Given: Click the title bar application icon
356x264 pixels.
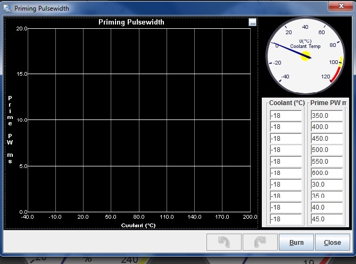Looking at the screenshot, I should click(7, 8).
